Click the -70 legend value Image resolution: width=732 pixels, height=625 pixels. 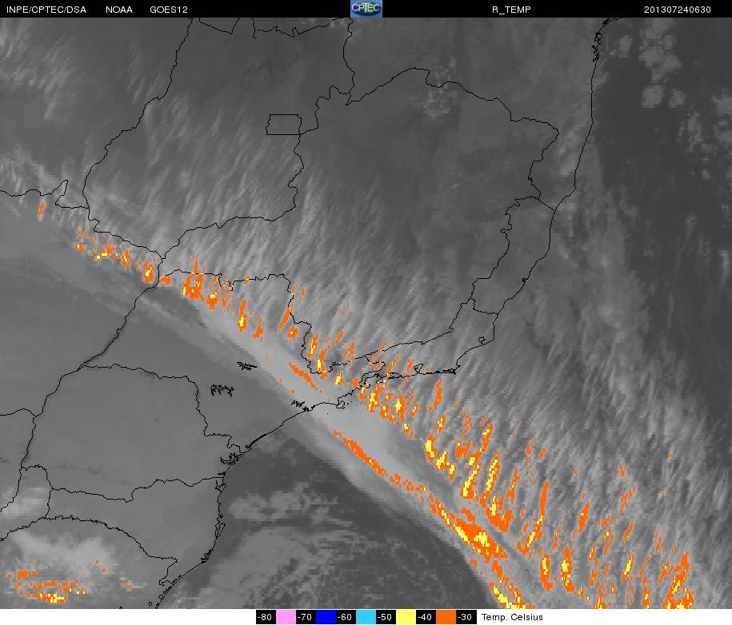click(305, 617)
